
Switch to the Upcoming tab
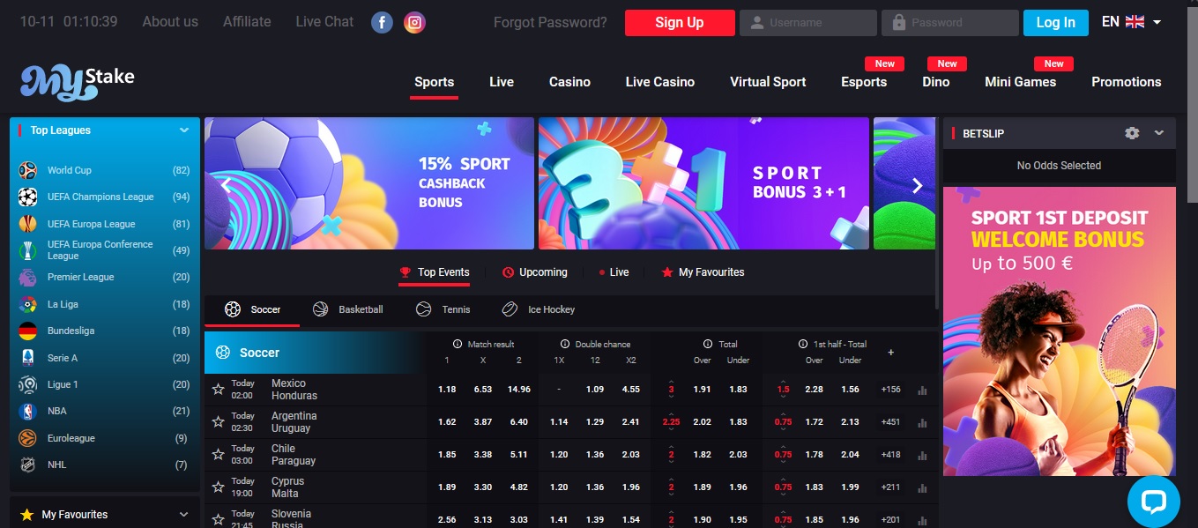click(x=535, y=272)
